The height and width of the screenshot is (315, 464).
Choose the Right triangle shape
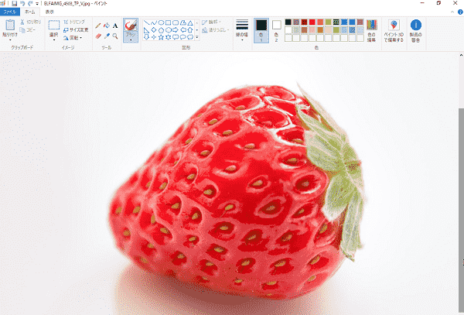146,30
